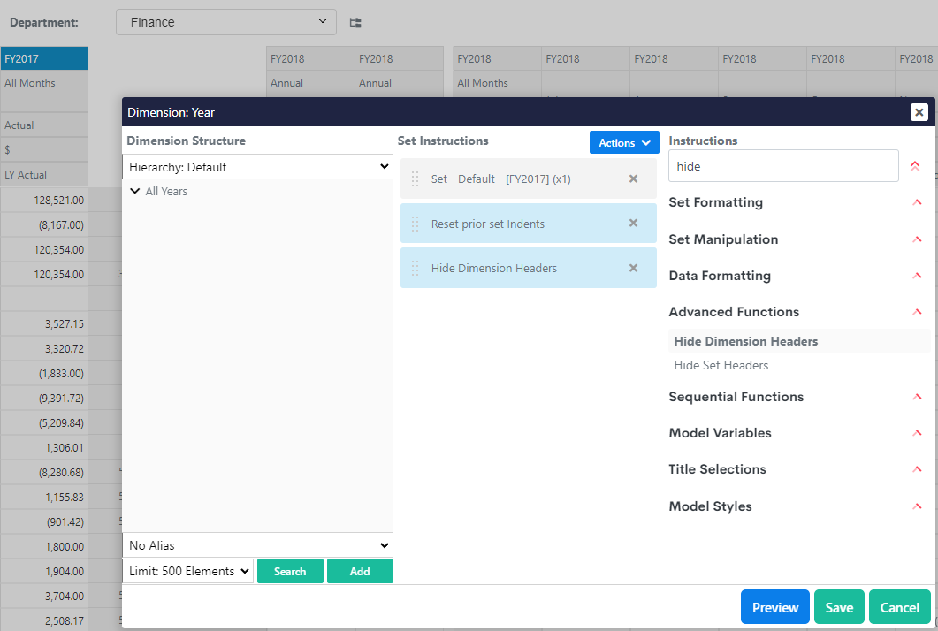Open the Limit: 500 Elements dropdown
This screenshot has width=938, height=631.
point(188,571)
